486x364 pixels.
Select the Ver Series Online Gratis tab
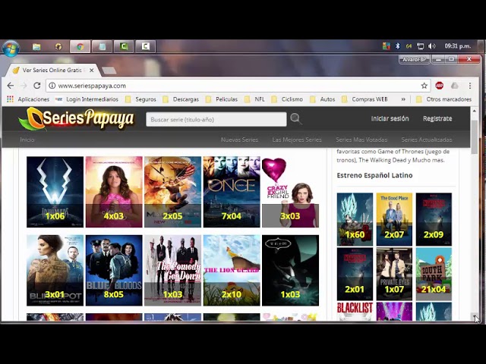tap(52, 71)
